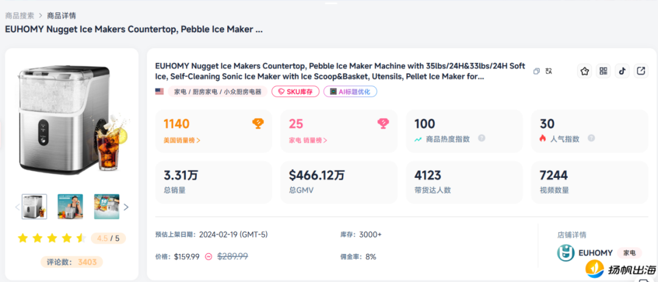Select second thumbnail with woman
658x282 pixels.
[70, 206]
